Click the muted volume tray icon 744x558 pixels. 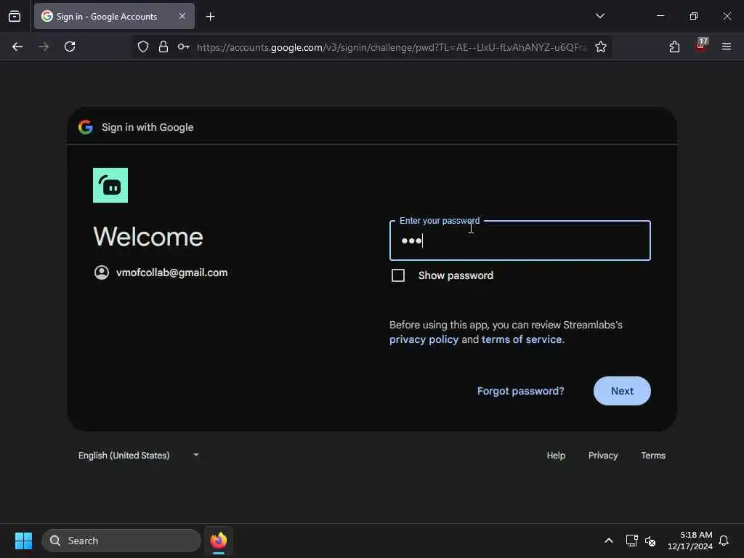point(650,541)
